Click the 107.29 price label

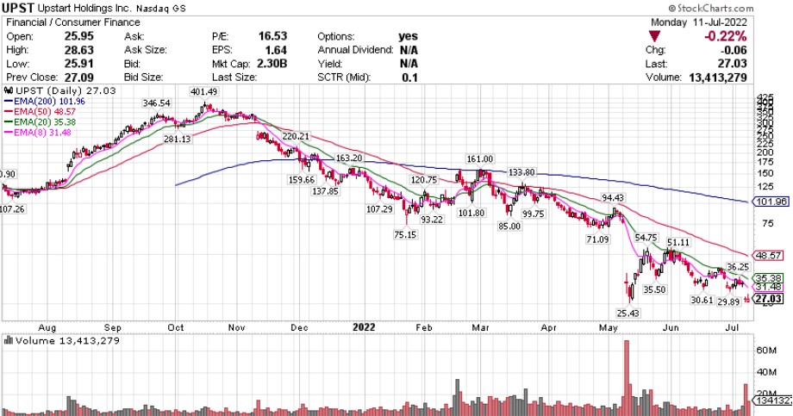coord(379,208)
